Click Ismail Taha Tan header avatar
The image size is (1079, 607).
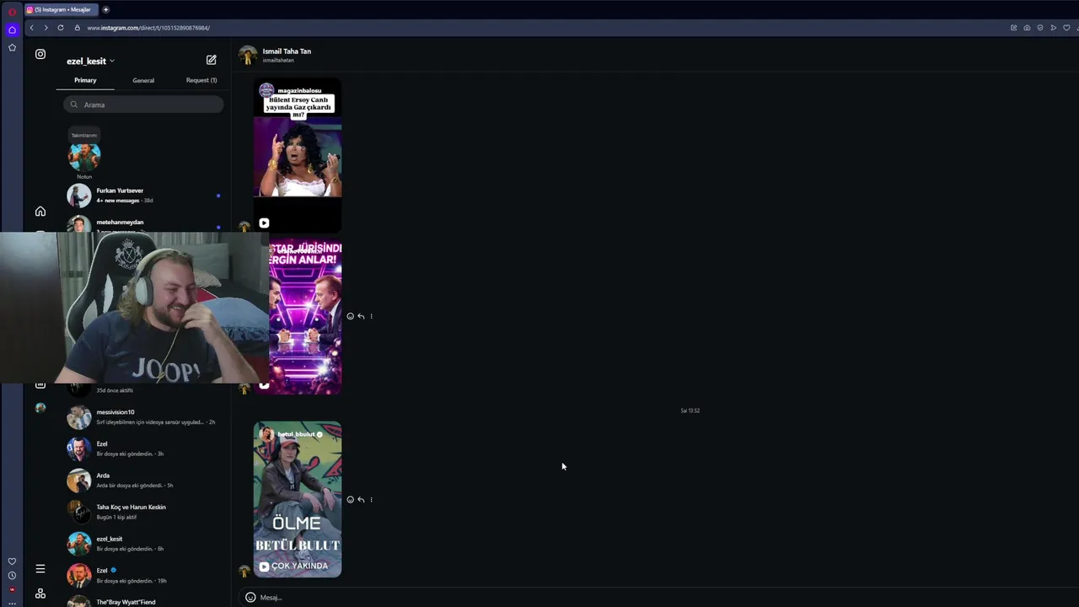(x=248, y=56)
